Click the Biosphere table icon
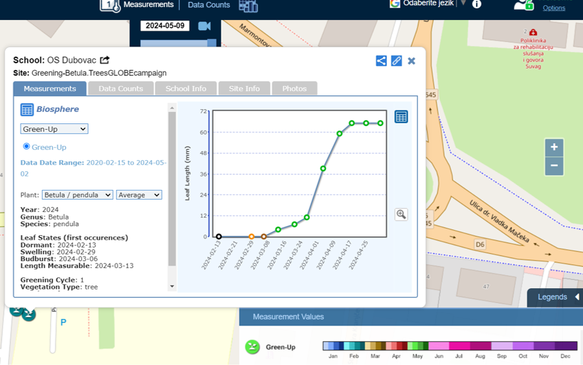This screenshot has height=365, width=583. click(27, 109)
